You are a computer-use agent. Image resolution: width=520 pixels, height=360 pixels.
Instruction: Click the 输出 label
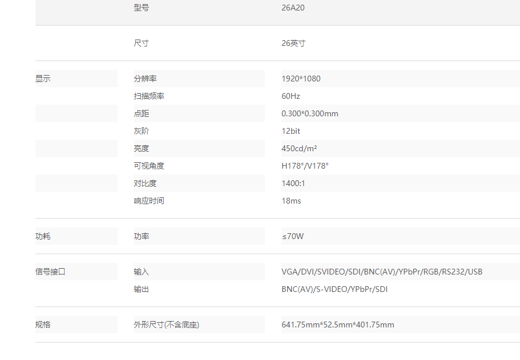[142, 289]
